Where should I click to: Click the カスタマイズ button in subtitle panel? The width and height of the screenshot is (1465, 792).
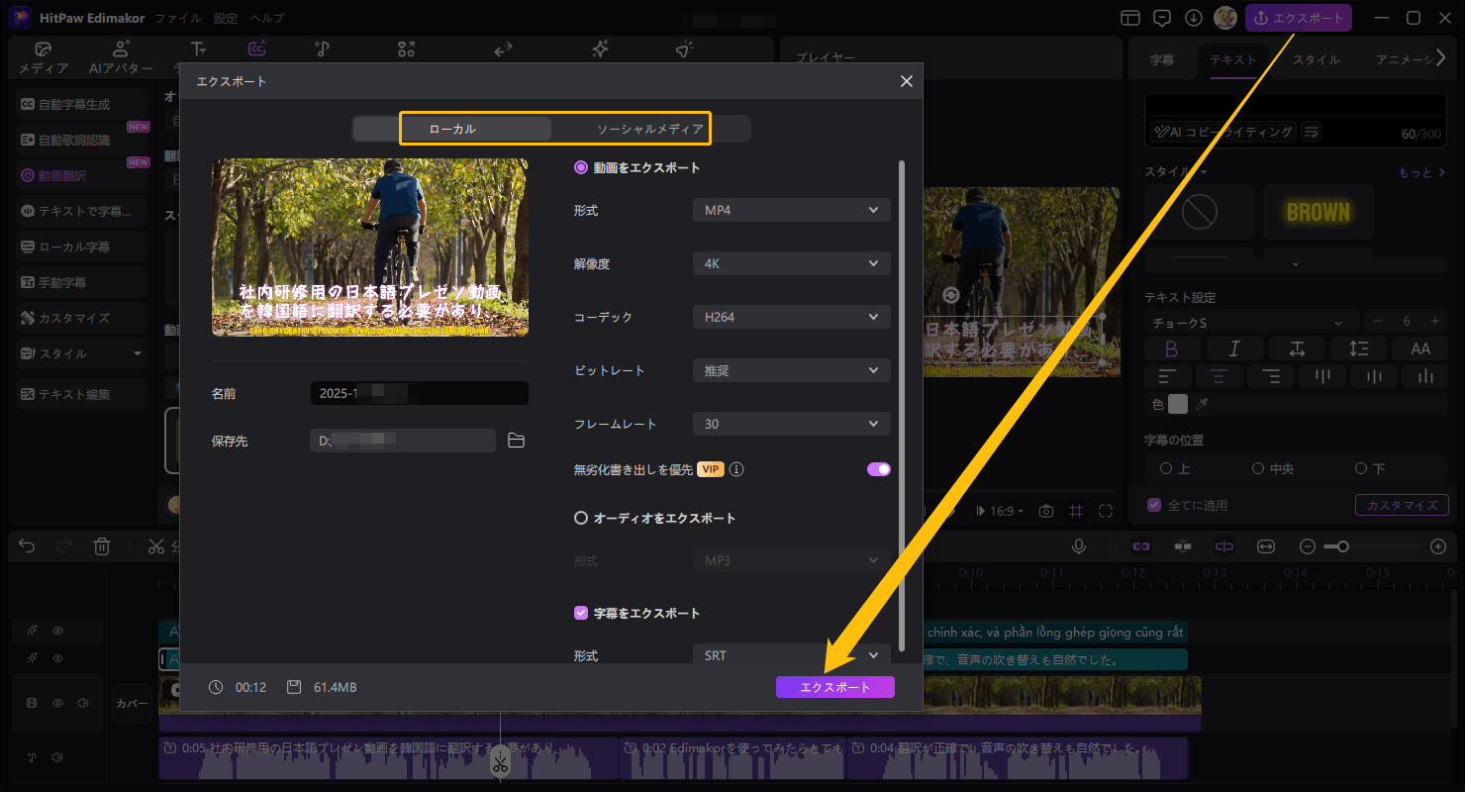click(x=1402, y=505)
